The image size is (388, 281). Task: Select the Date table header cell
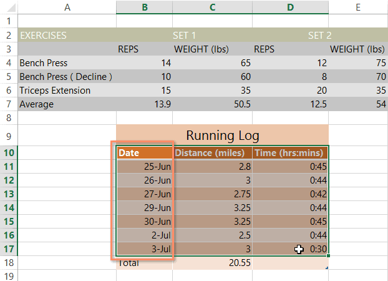tap(144, 153)
